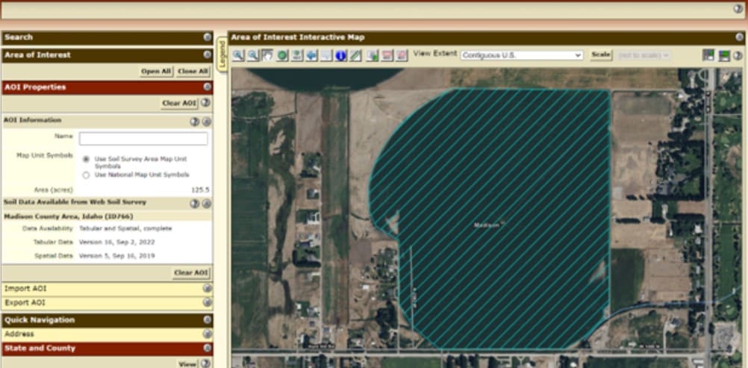Open the help icon beside Scale dropdown
Viewport: 748px width, 368px height.
tap(738, 55)
